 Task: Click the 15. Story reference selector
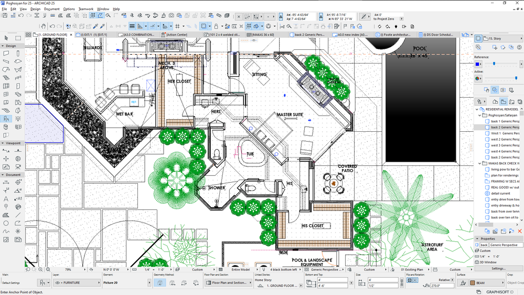click(502, 38)
